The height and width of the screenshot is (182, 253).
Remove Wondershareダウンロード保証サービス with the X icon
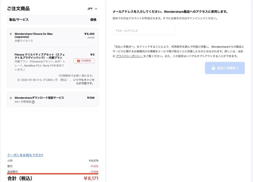click(11, 98)
